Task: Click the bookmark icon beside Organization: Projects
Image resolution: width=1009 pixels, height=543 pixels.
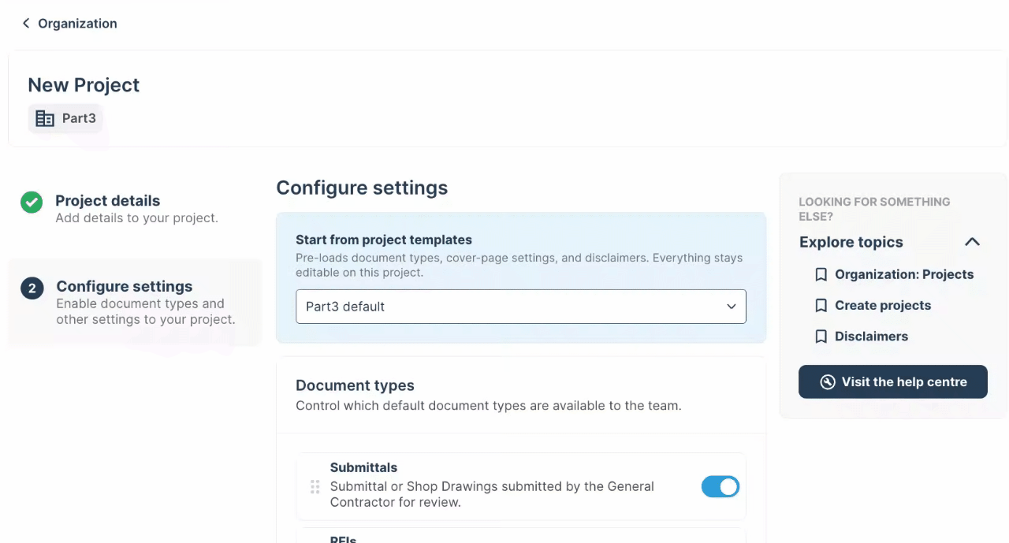Action: (x=821, y=275)
